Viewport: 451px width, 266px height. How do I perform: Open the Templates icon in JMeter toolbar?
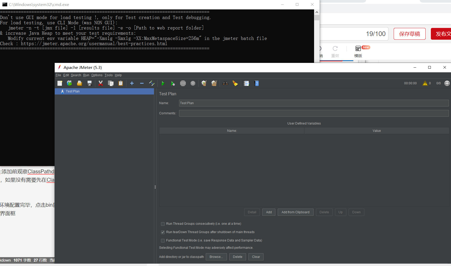(69, 83)
